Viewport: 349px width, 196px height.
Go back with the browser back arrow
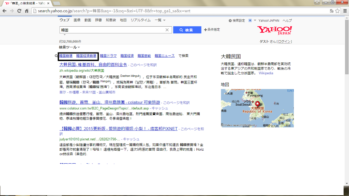[4, 11]
